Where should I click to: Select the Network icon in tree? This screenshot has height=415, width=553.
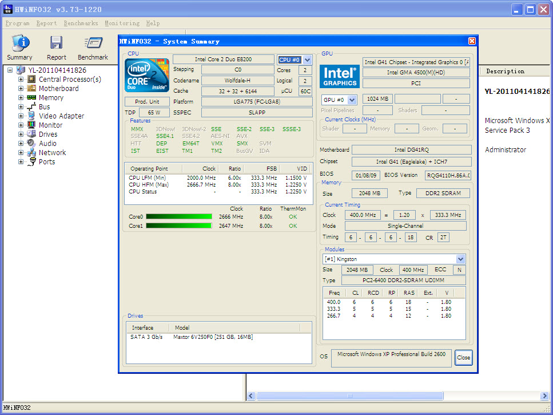(x=31, y=153)
